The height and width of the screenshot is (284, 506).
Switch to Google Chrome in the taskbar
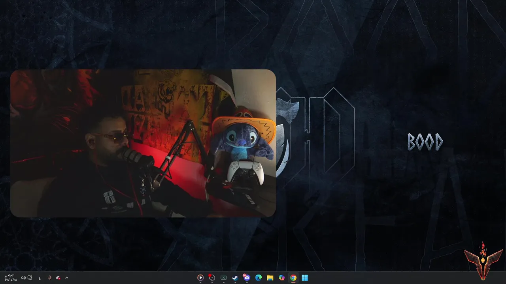293,278
